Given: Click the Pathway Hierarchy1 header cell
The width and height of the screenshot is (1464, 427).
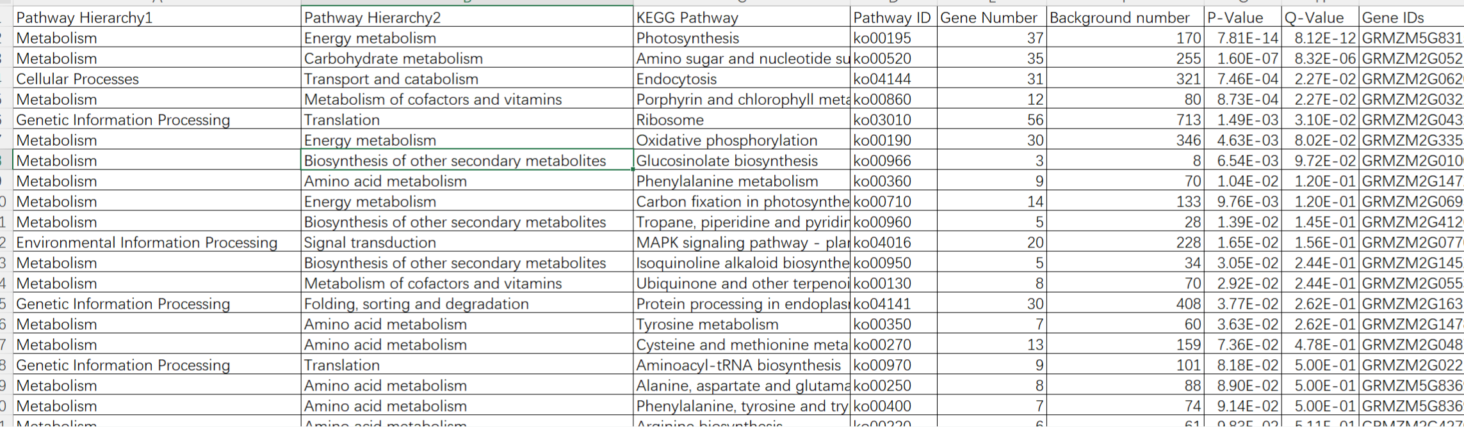Looking at the screenshot, I should pos(156,17).
